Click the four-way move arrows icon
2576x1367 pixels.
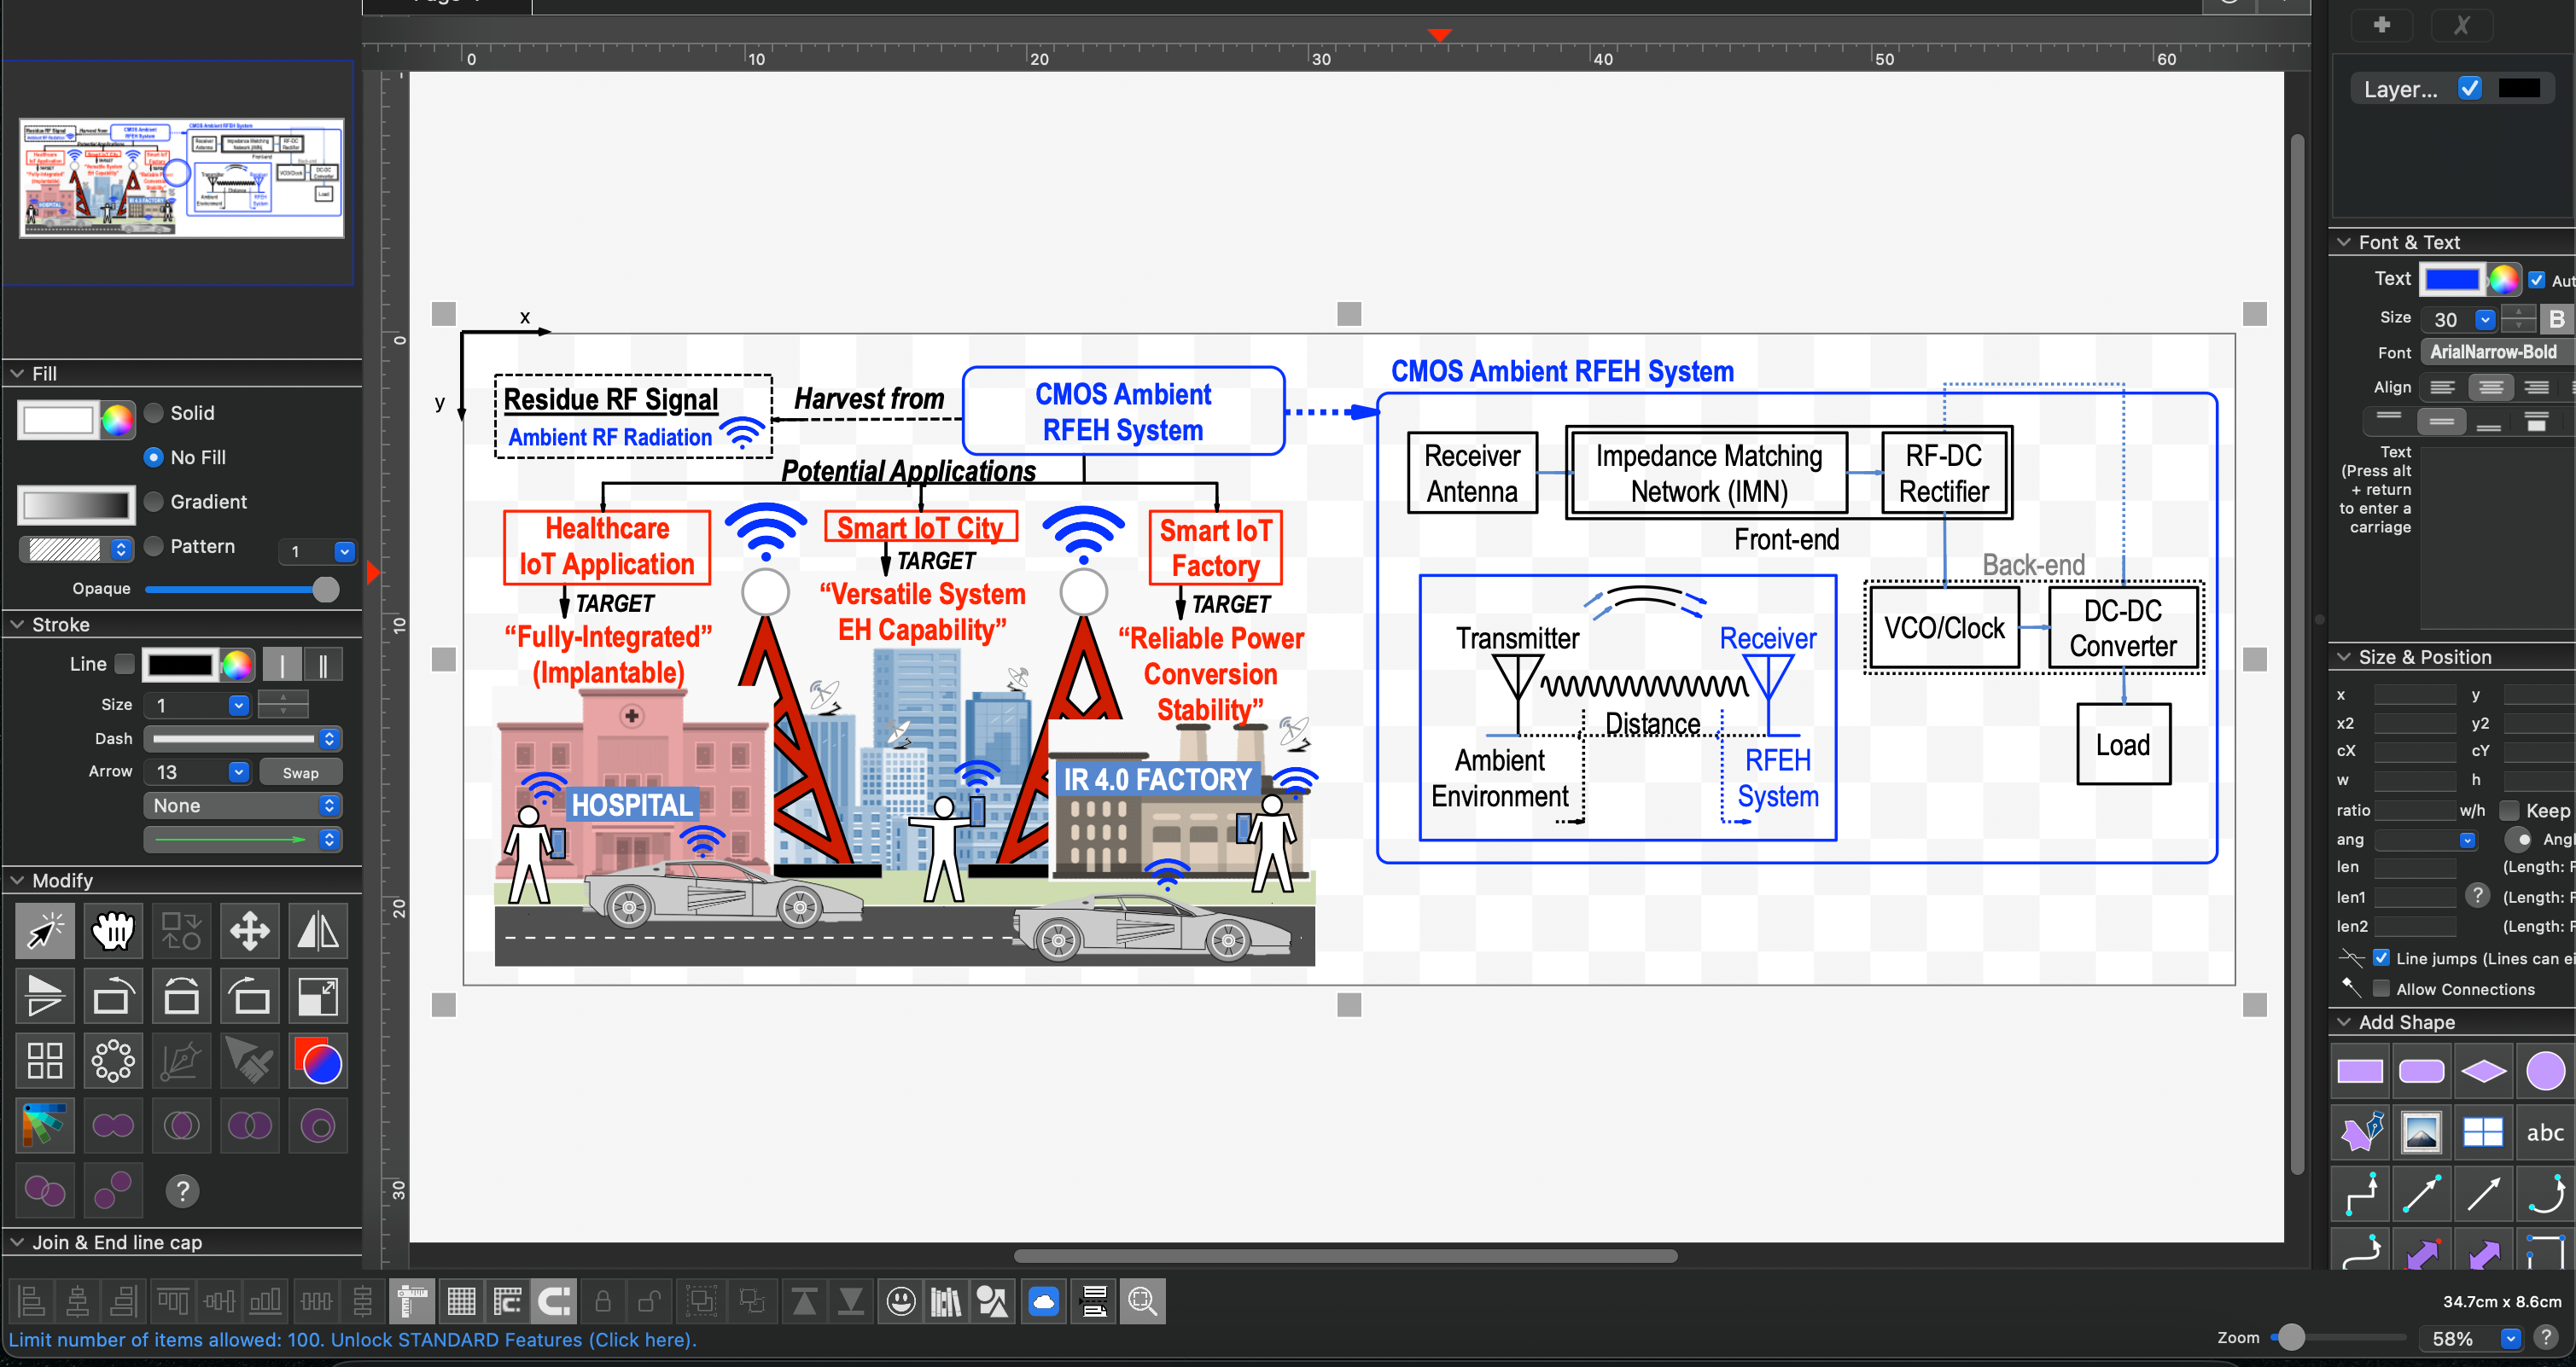249,931
